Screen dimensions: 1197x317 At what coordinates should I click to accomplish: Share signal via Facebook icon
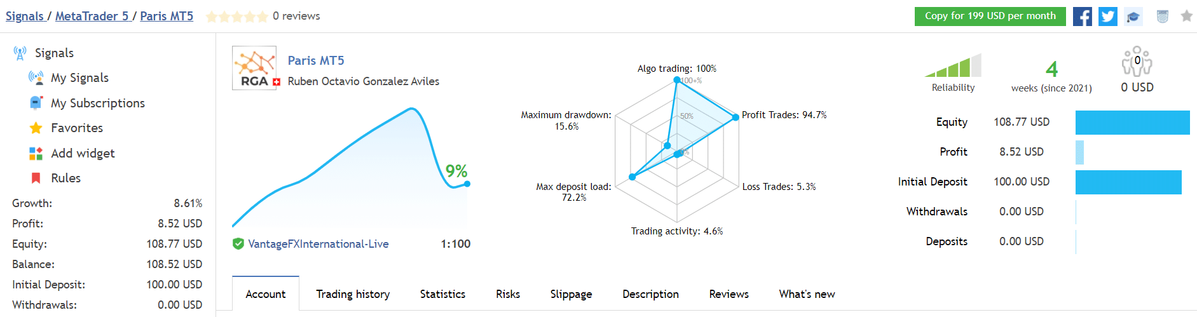(x=1082, y=17)
